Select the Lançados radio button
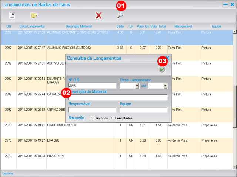Viewport: 237px width, 177px height. coord(91,118)
